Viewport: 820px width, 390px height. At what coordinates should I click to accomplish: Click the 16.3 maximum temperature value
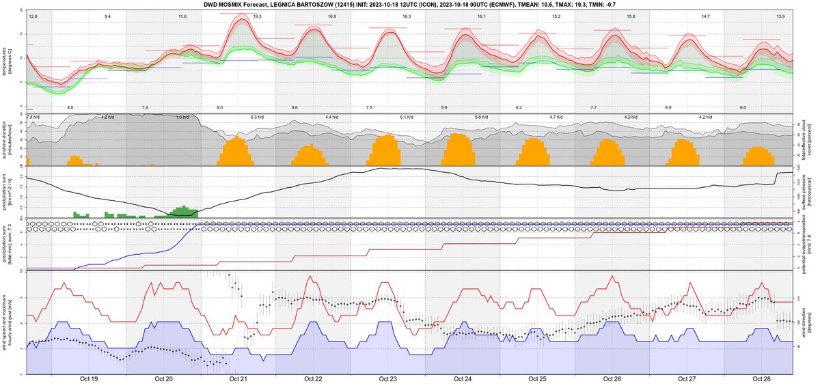click(407, 16)
